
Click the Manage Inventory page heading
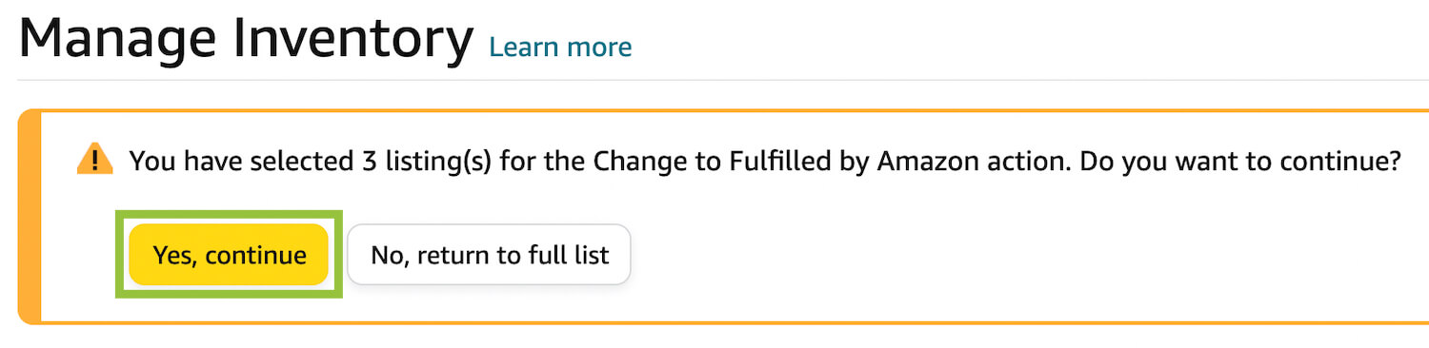point(246,39)
